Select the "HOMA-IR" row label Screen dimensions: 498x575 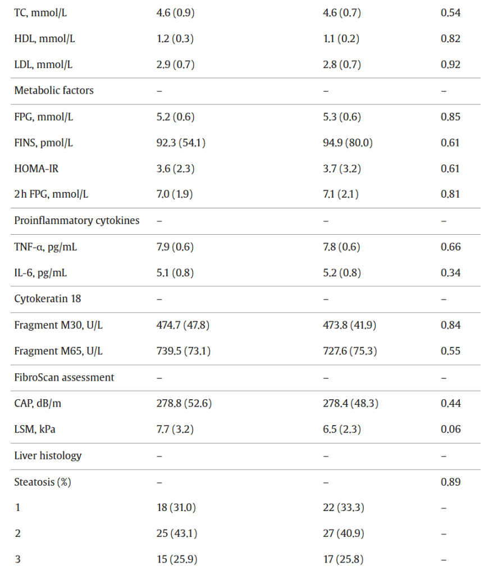36,168
